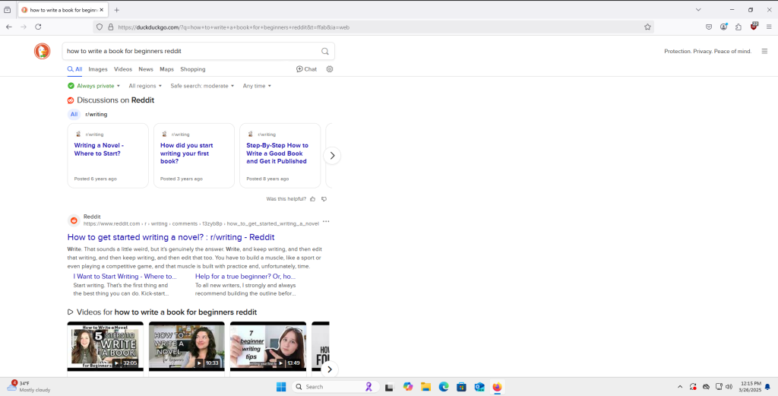Open the Firefox application menu
The width and height of the screenshot is (778, 396).
[769, 27]
